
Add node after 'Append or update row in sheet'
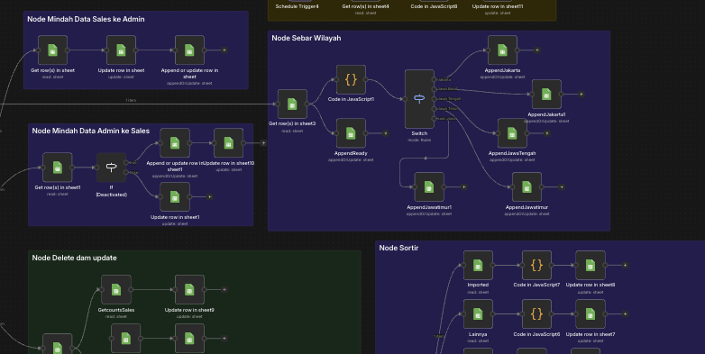click(x=224, y=50)
